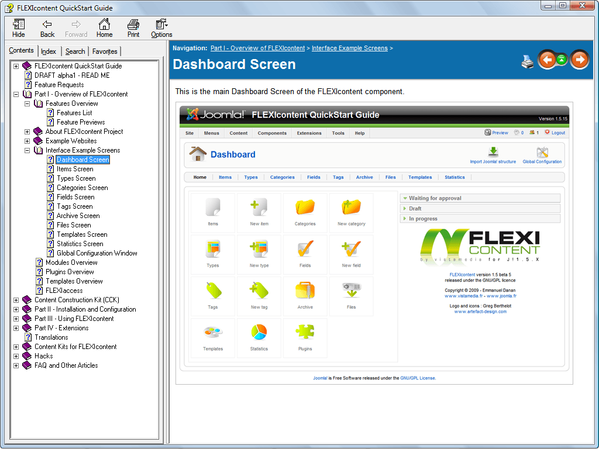The width and height of the screenshot is (599, 449).
Task: Expand the Content Construction Kit (CCK) node
Action: [x=16, y=300]
